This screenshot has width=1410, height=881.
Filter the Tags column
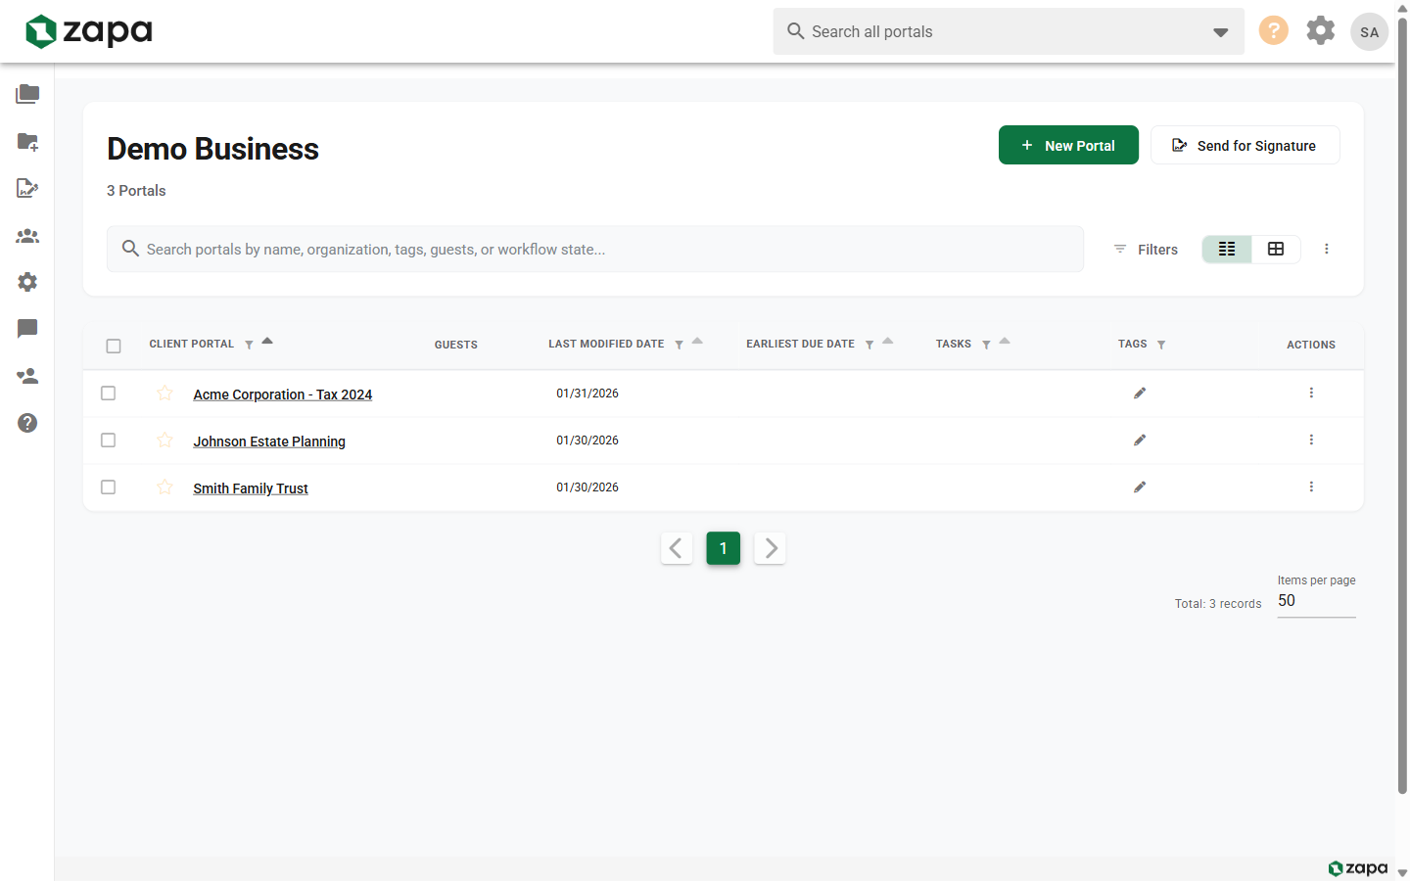point(1161,345)
